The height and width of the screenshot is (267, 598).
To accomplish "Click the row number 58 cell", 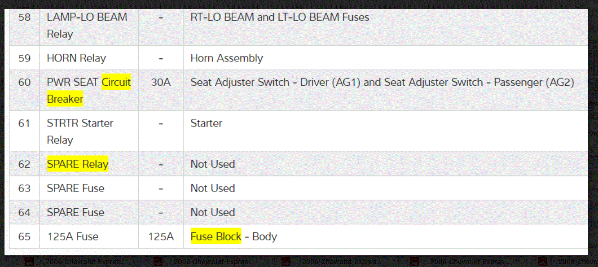I will [x=24, y=18].
